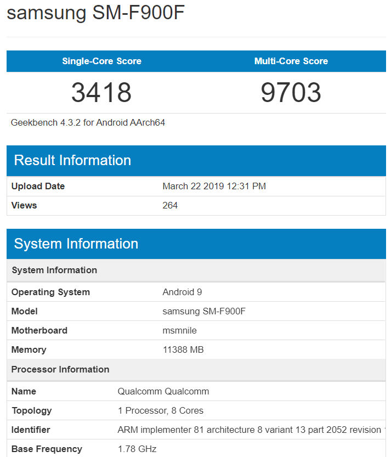
Task: Select memory value '11388 MB'
Action: 183,350
